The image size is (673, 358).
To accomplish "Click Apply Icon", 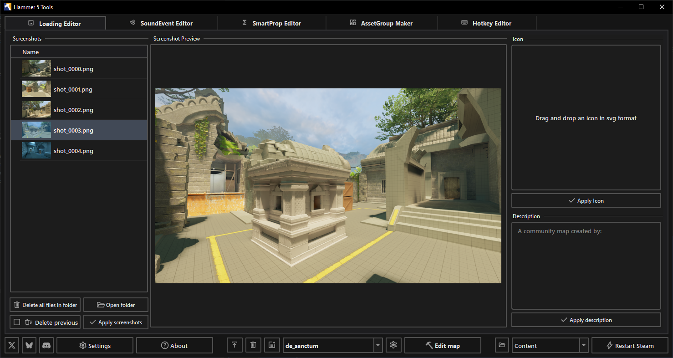I will [586, 200].
